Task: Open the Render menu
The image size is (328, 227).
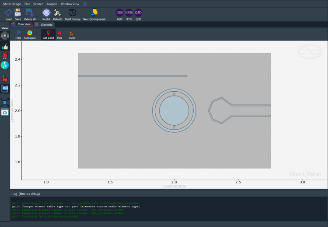Action: [x=38, y=4]
